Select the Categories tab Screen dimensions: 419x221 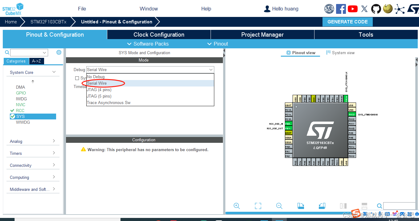tap(16, 61)
